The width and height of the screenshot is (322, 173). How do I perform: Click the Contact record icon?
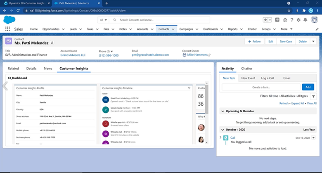pos(9,41)
